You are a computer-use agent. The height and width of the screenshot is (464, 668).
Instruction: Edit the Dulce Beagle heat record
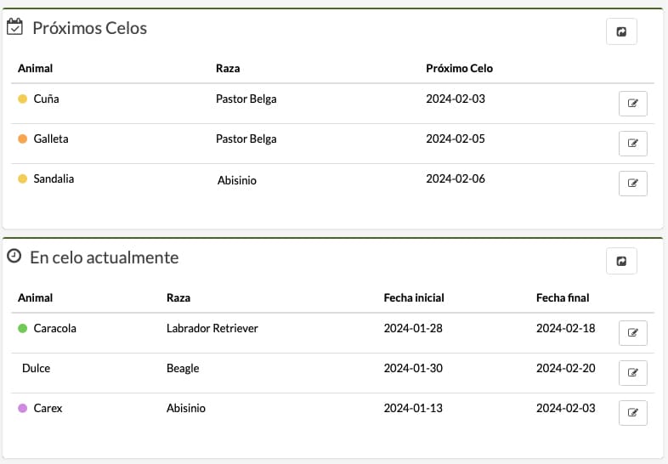632,373
